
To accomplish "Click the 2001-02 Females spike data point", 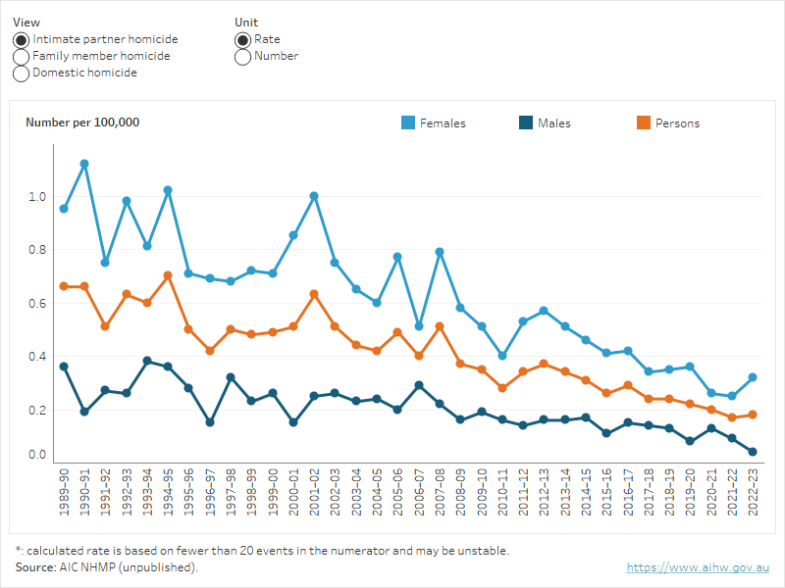I will point(314,195).
